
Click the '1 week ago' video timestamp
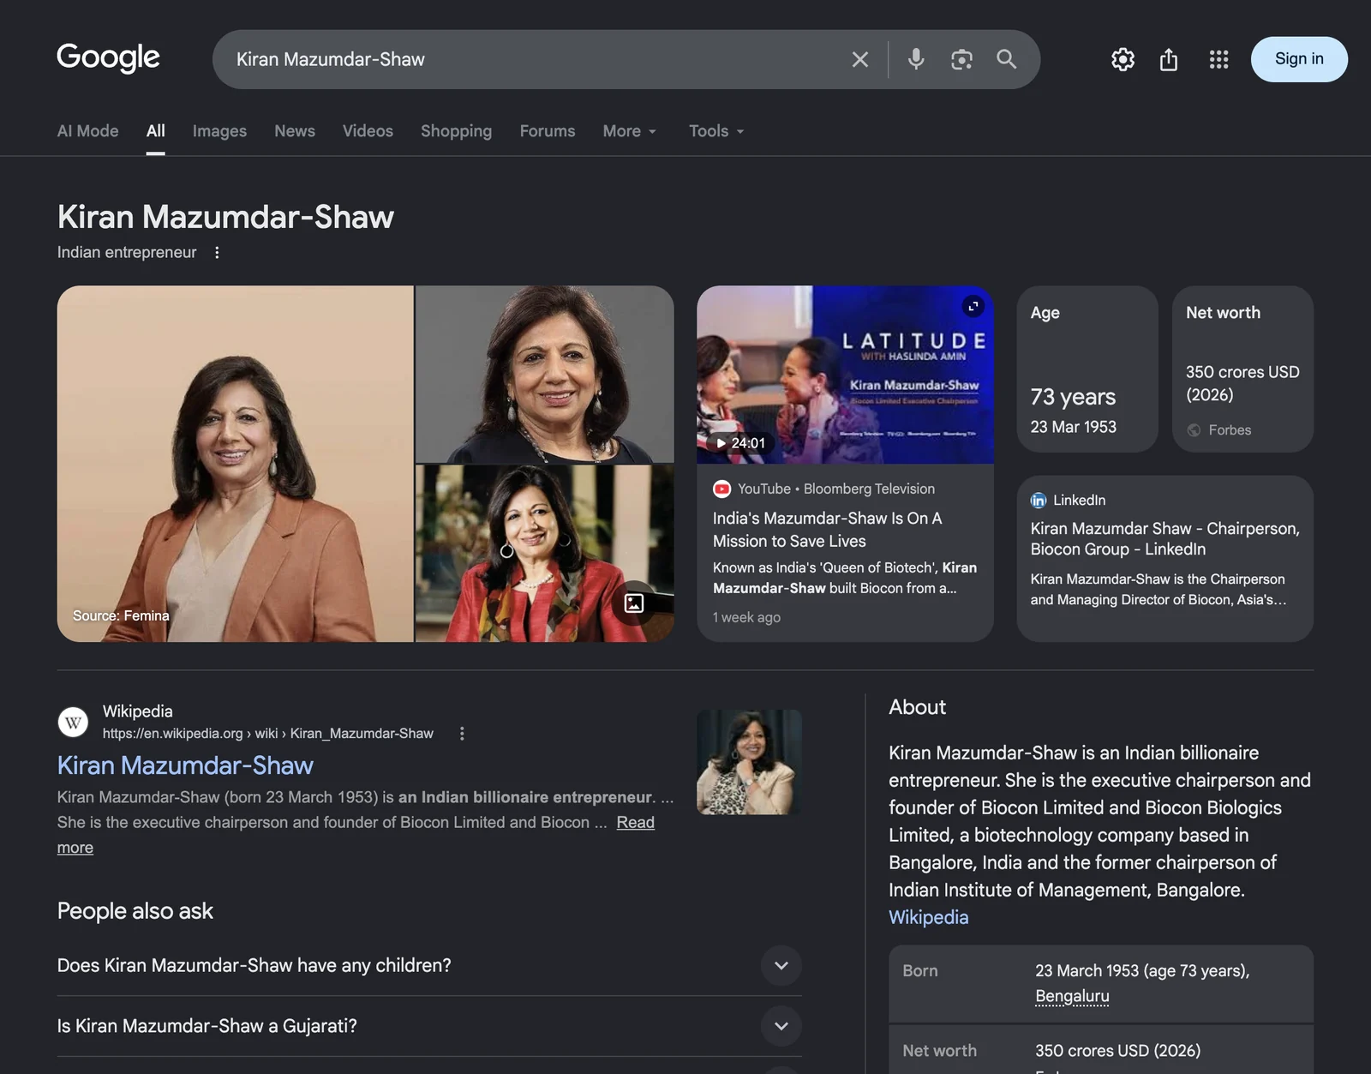(746, 617)
